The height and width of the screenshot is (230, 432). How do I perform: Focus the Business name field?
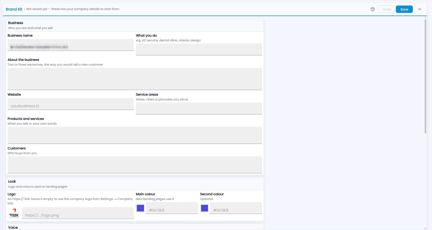71,45
